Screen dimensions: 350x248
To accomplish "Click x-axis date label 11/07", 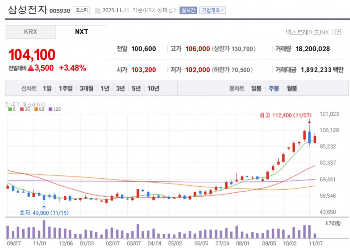I will [x=315, y=243].
